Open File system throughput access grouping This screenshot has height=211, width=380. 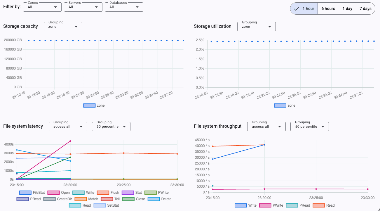266,127
